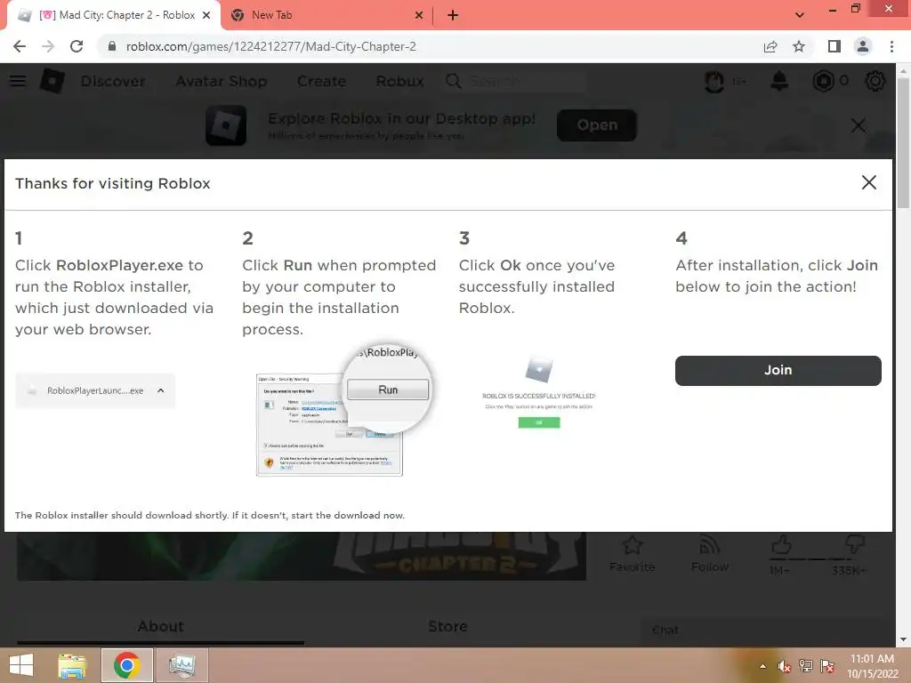This screenshot has height=683, width=911.
Task: Expand the RobloxPlayerLauncher.exe download chevron
Action: coord(161,390)
